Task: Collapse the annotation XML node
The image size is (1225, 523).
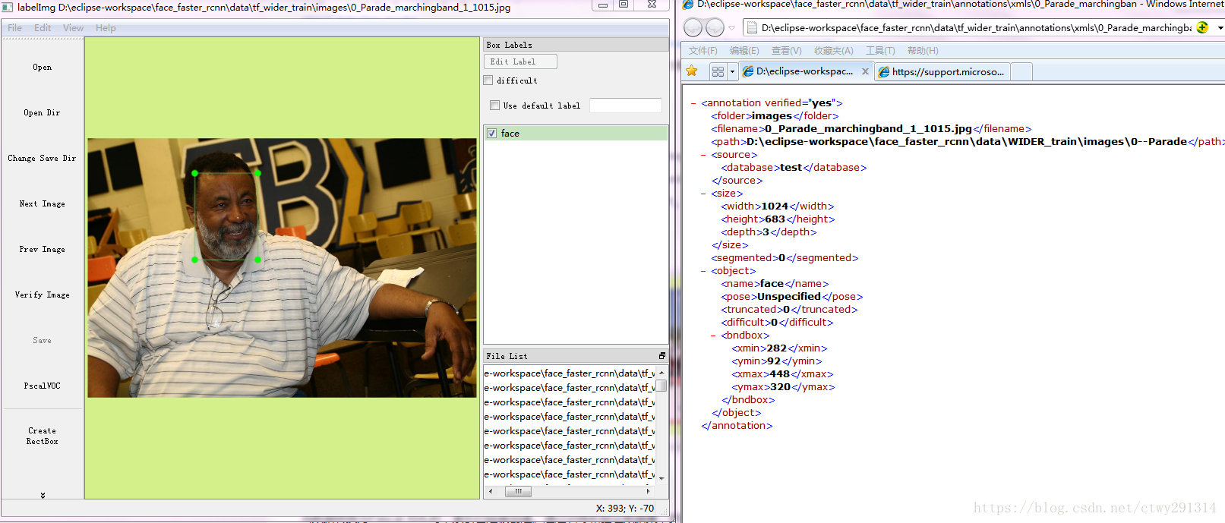Action: coord(693,103)
